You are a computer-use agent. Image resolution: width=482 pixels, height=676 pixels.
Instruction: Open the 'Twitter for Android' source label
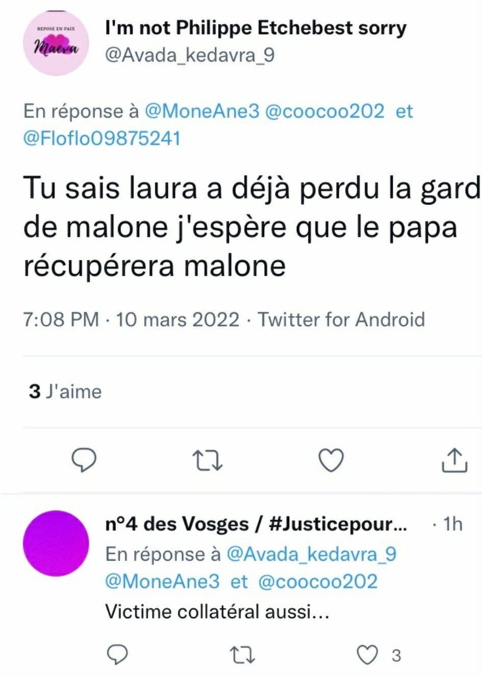pos(341,320)
